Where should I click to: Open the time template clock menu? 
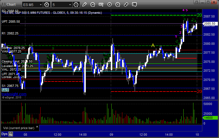click(x=76, y=5)
